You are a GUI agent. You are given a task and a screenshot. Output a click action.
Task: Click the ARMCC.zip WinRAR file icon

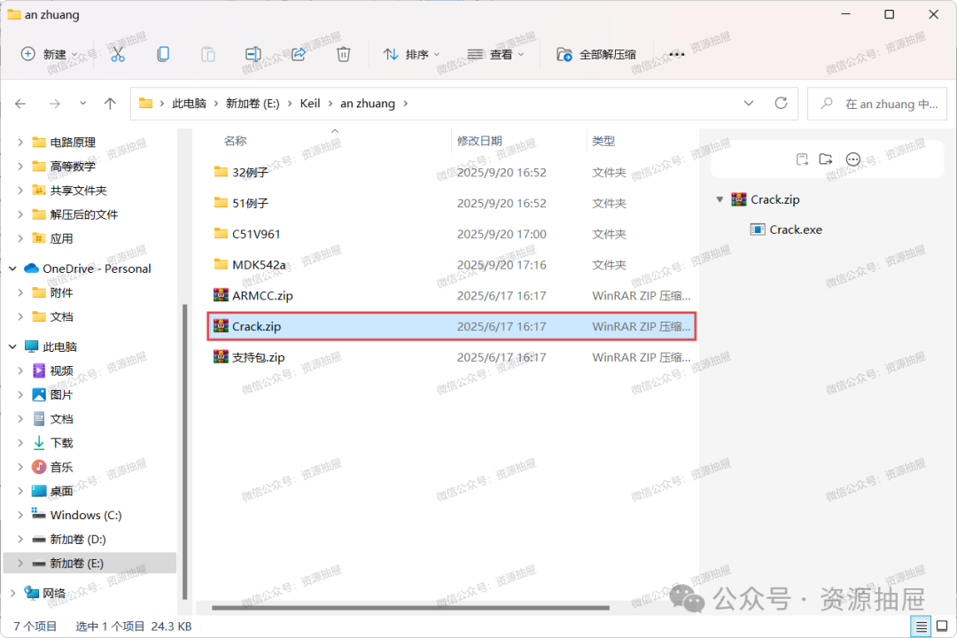[x=221, y=295]
